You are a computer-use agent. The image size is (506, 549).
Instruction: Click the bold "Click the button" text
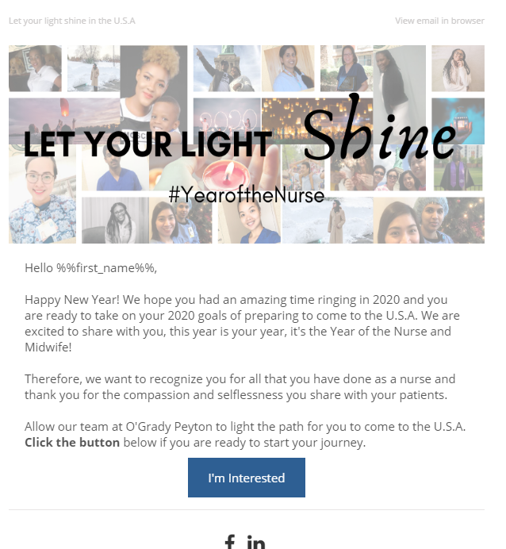[72, 442]
